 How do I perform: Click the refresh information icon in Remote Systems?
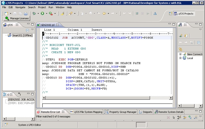coord(186,36)
